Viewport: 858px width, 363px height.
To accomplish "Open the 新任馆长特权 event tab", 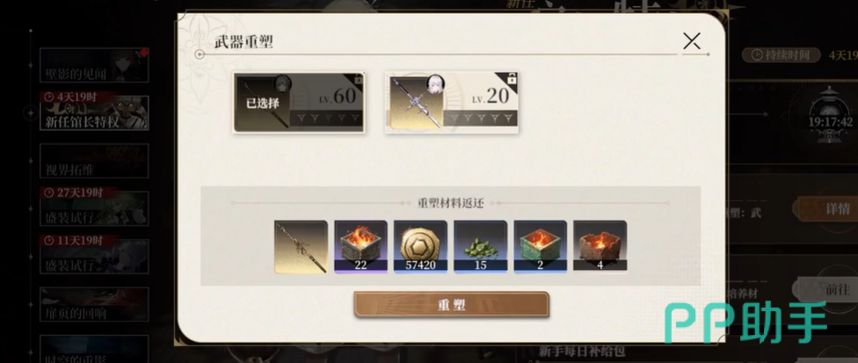I will [94, 113].
